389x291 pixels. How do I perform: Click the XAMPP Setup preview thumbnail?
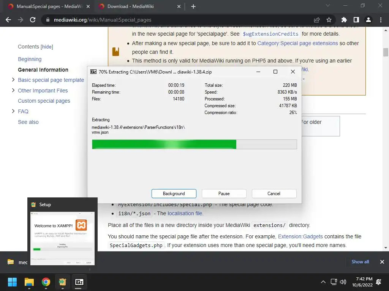[63, 238]
